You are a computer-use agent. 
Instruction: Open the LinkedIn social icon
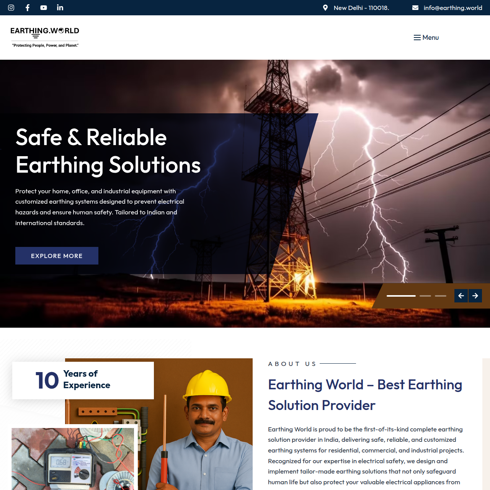(x=60, y=8)
